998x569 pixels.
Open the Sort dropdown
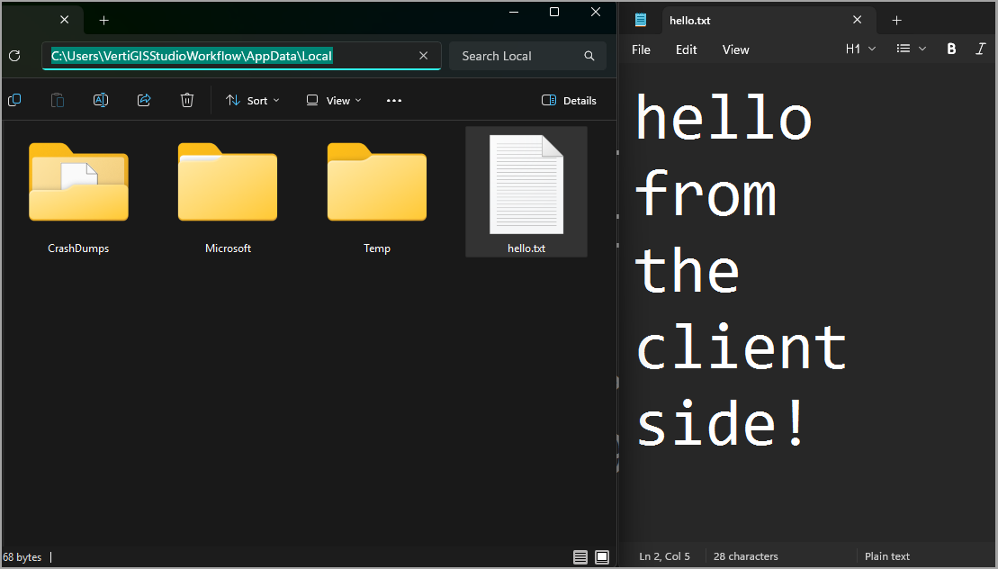252,101
